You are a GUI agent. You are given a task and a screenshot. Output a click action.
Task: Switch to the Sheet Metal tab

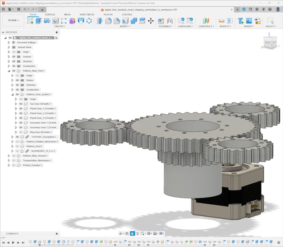87,14
